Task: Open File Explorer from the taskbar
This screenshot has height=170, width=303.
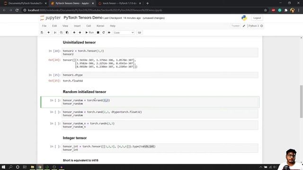Action: [x=33, y=167]
